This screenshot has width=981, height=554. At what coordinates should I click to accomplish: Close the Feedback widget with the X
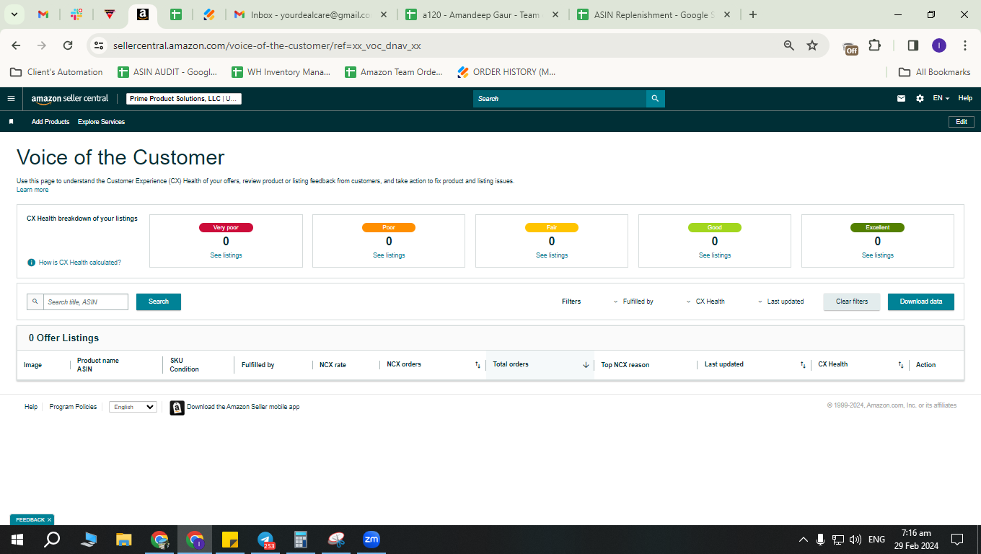[x=49, y=519]
